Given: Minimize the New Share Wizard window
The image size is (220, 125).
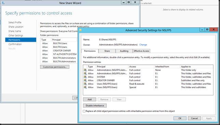Looking at the screenshot, I should pos(123,2).
